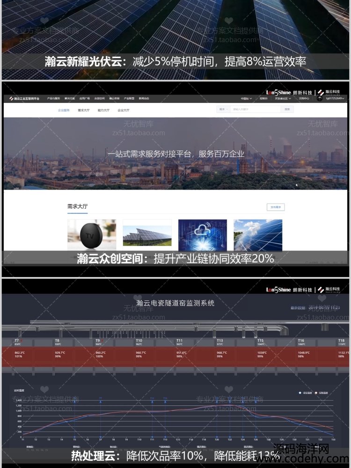
Task: Open the 产业联盟 navigation item
Action: click(x=129, y=98)
